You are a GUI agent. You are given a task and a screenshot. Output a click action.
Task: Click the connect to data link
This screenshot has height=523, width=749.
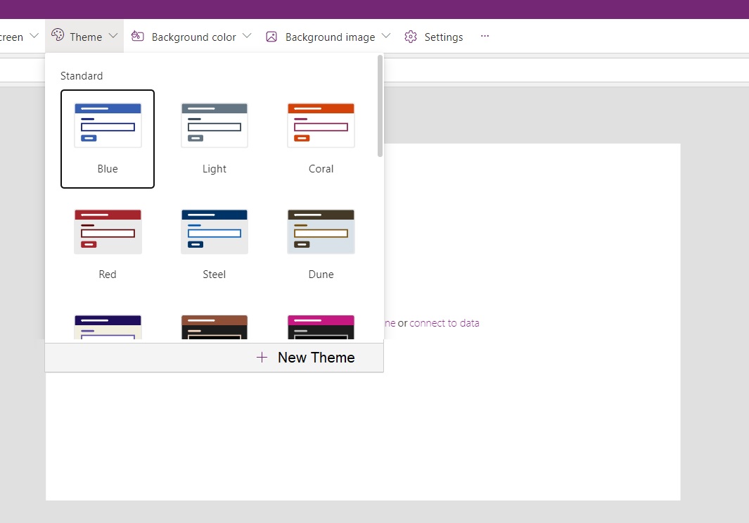coord(444,322)
